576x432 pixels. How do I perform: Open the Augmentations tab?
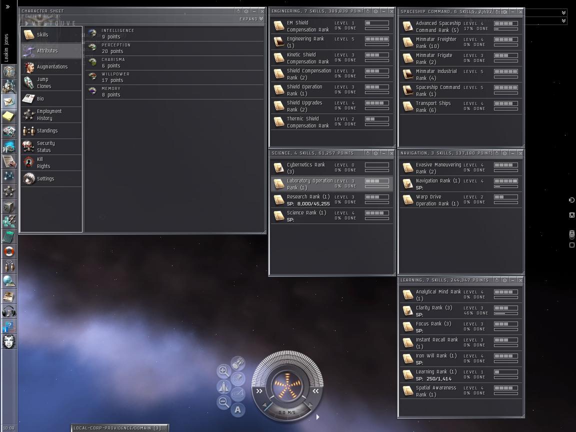pos(51,67)
